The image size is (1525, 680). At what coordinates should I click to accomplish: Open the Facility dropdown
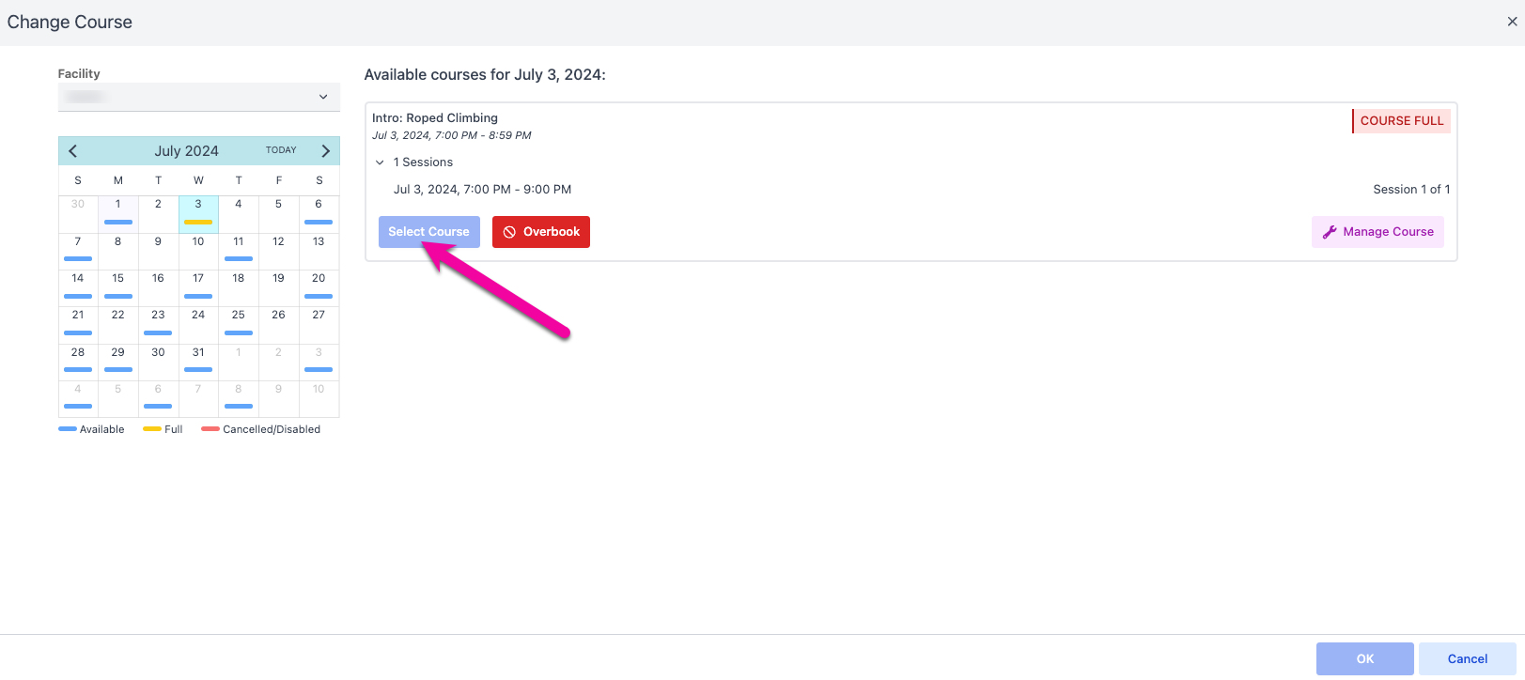[199, 97]
